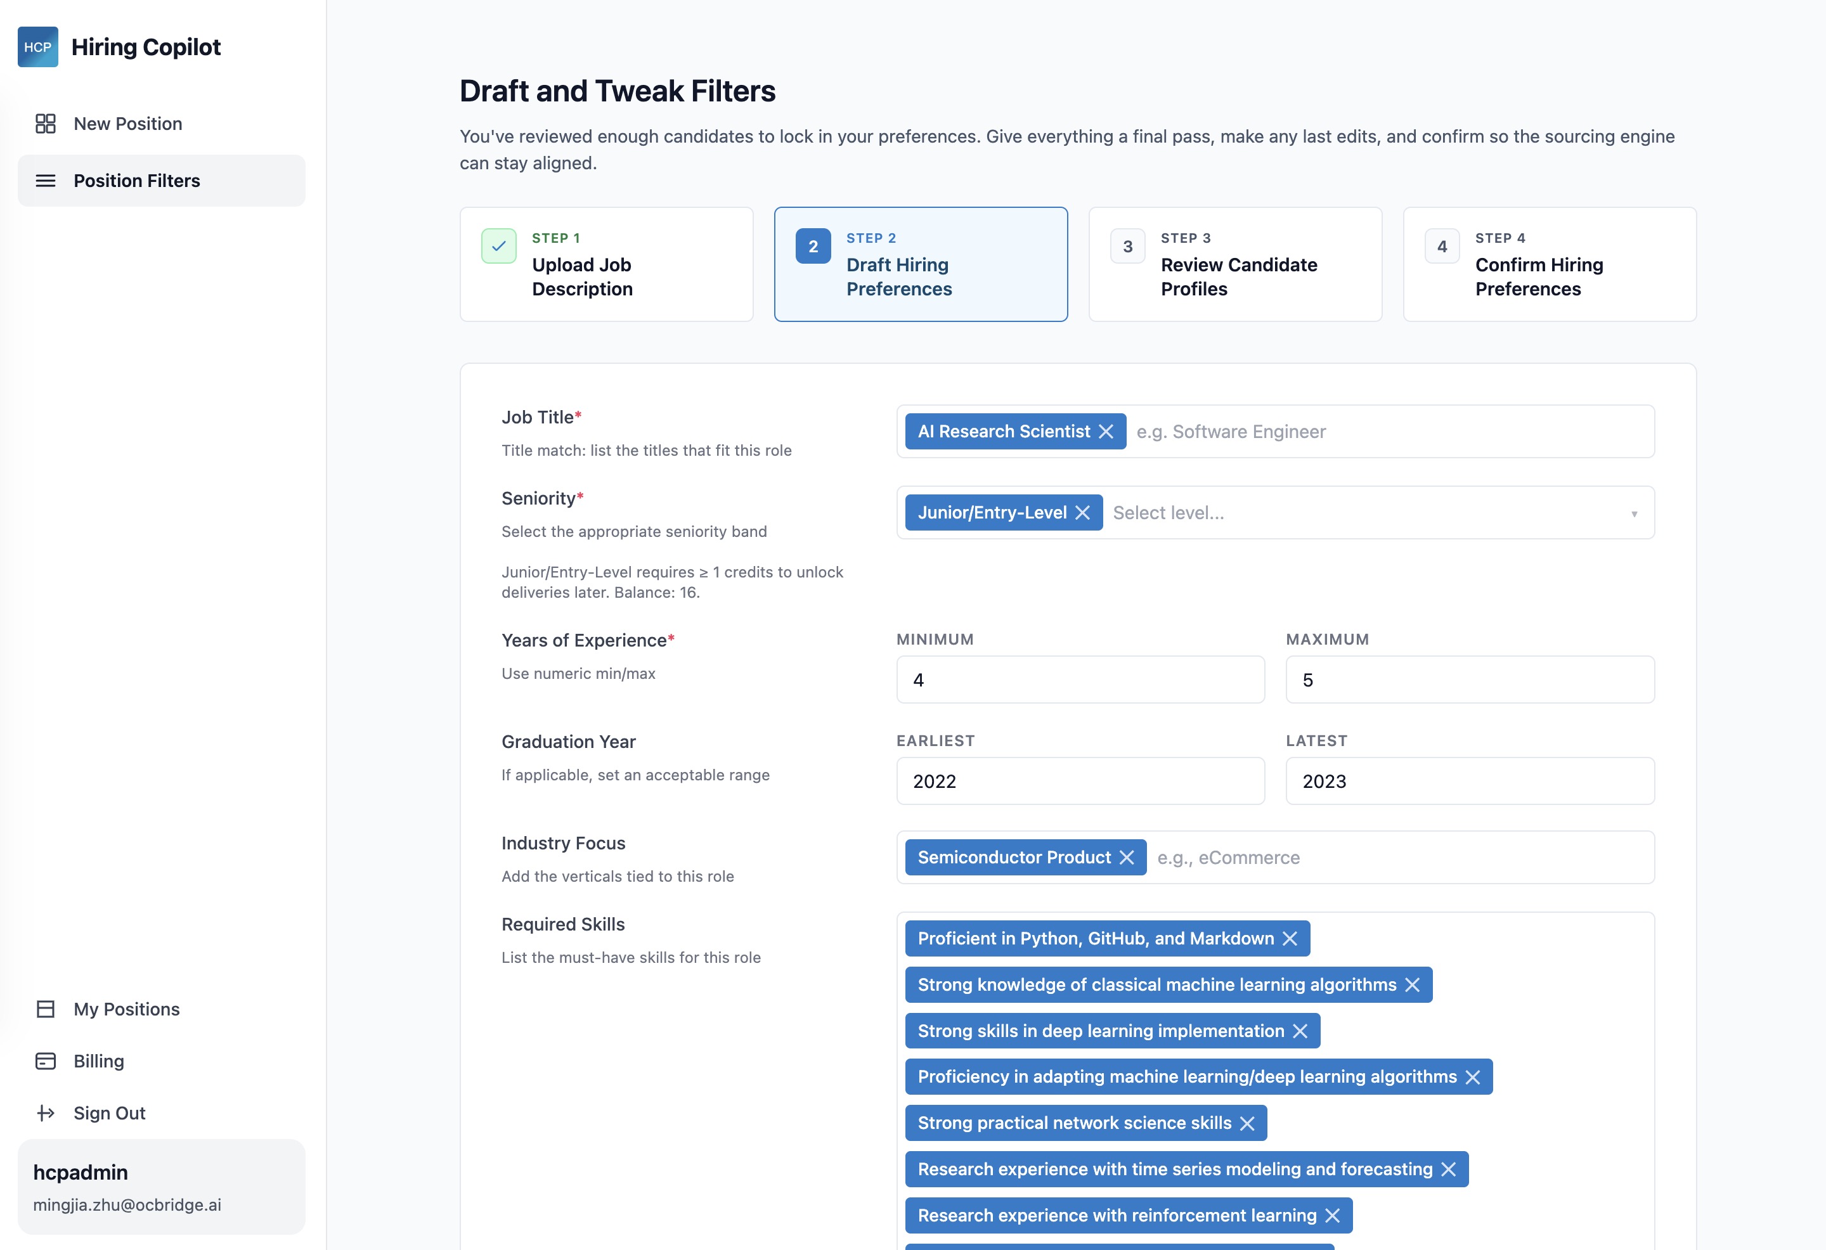
Task: Remove the Strong practical network science skills tag
Action: click(1247, 1123)
